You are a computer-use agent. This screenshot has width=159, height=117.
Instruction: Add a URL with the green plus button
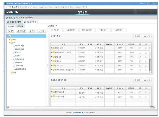32,31
